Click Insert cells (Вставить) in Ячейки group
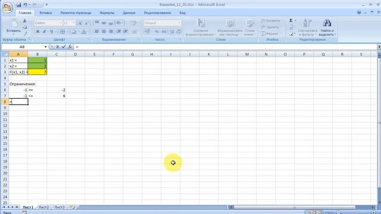Viewport: 381px width, 214px height. pos(271,21)
